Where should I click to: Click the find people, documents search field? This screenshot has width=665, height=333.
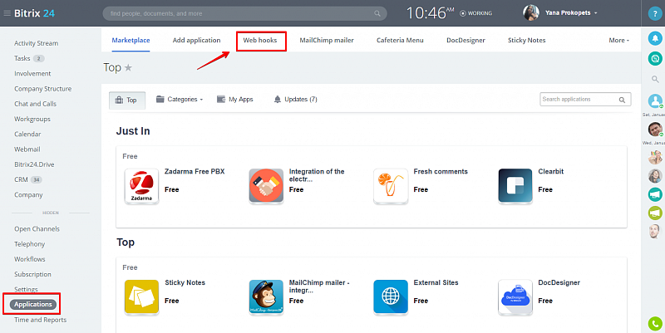coord(244,13)
